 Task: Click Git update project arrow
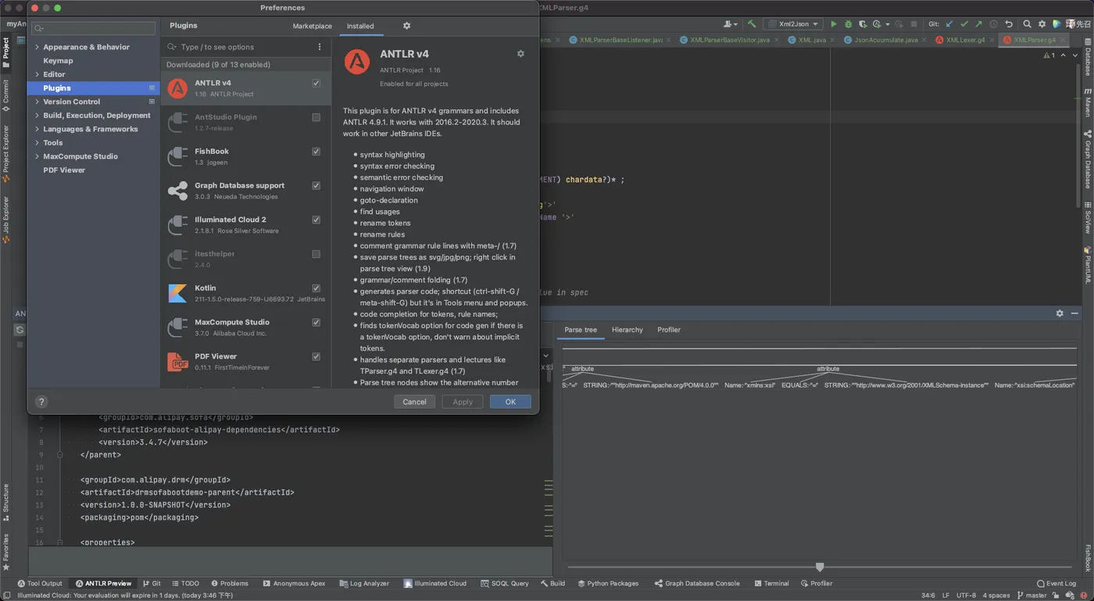(x=949, y=24)
